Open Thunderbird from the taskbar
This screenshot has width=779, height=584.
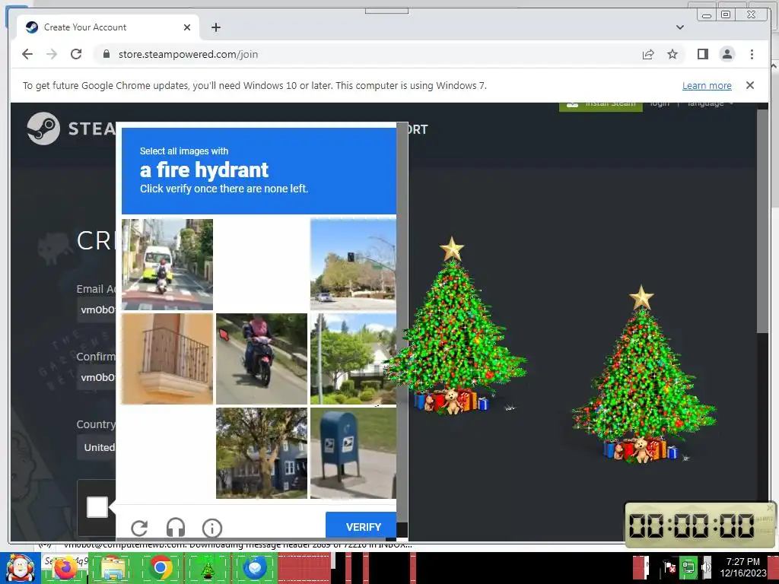click(x=255, y=568)
